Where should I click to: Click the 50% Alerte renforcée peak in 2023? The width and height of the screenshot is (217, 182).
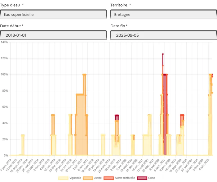pos(182,115)
